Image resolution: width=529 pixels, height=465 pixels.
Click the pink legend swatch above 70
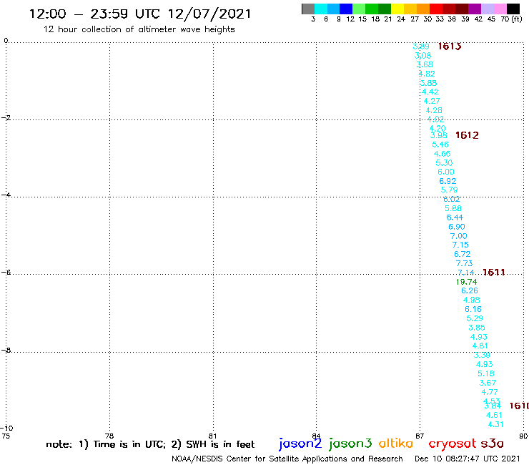click(500, 9)
